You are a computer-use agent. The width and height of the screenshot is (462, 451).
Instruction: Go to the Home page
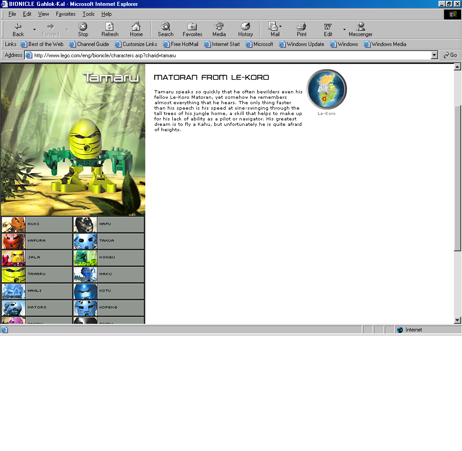136,30
